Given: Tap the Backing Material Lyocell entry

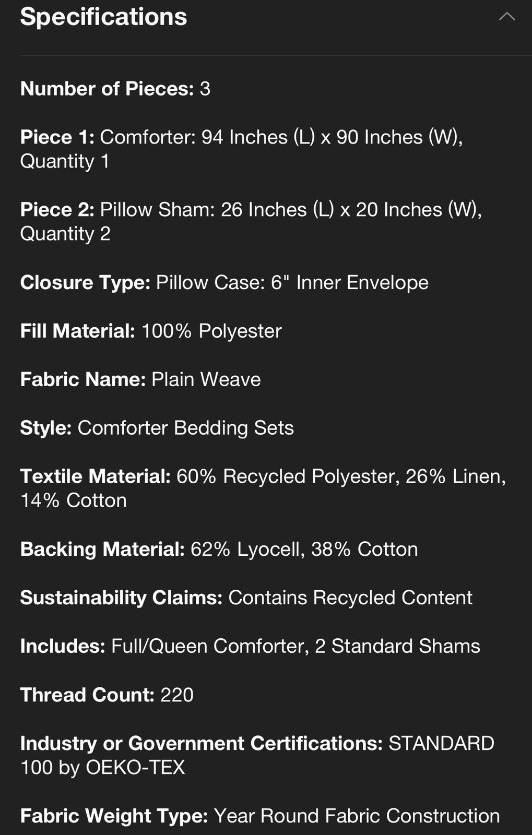Looking at the screenshot, I should pyautogui.click(x=219, y=549).
